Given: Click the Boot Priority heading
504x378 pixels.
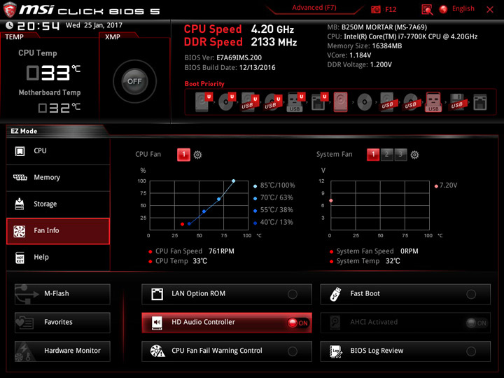Looking at the screenshot, I should pos(204,84).
